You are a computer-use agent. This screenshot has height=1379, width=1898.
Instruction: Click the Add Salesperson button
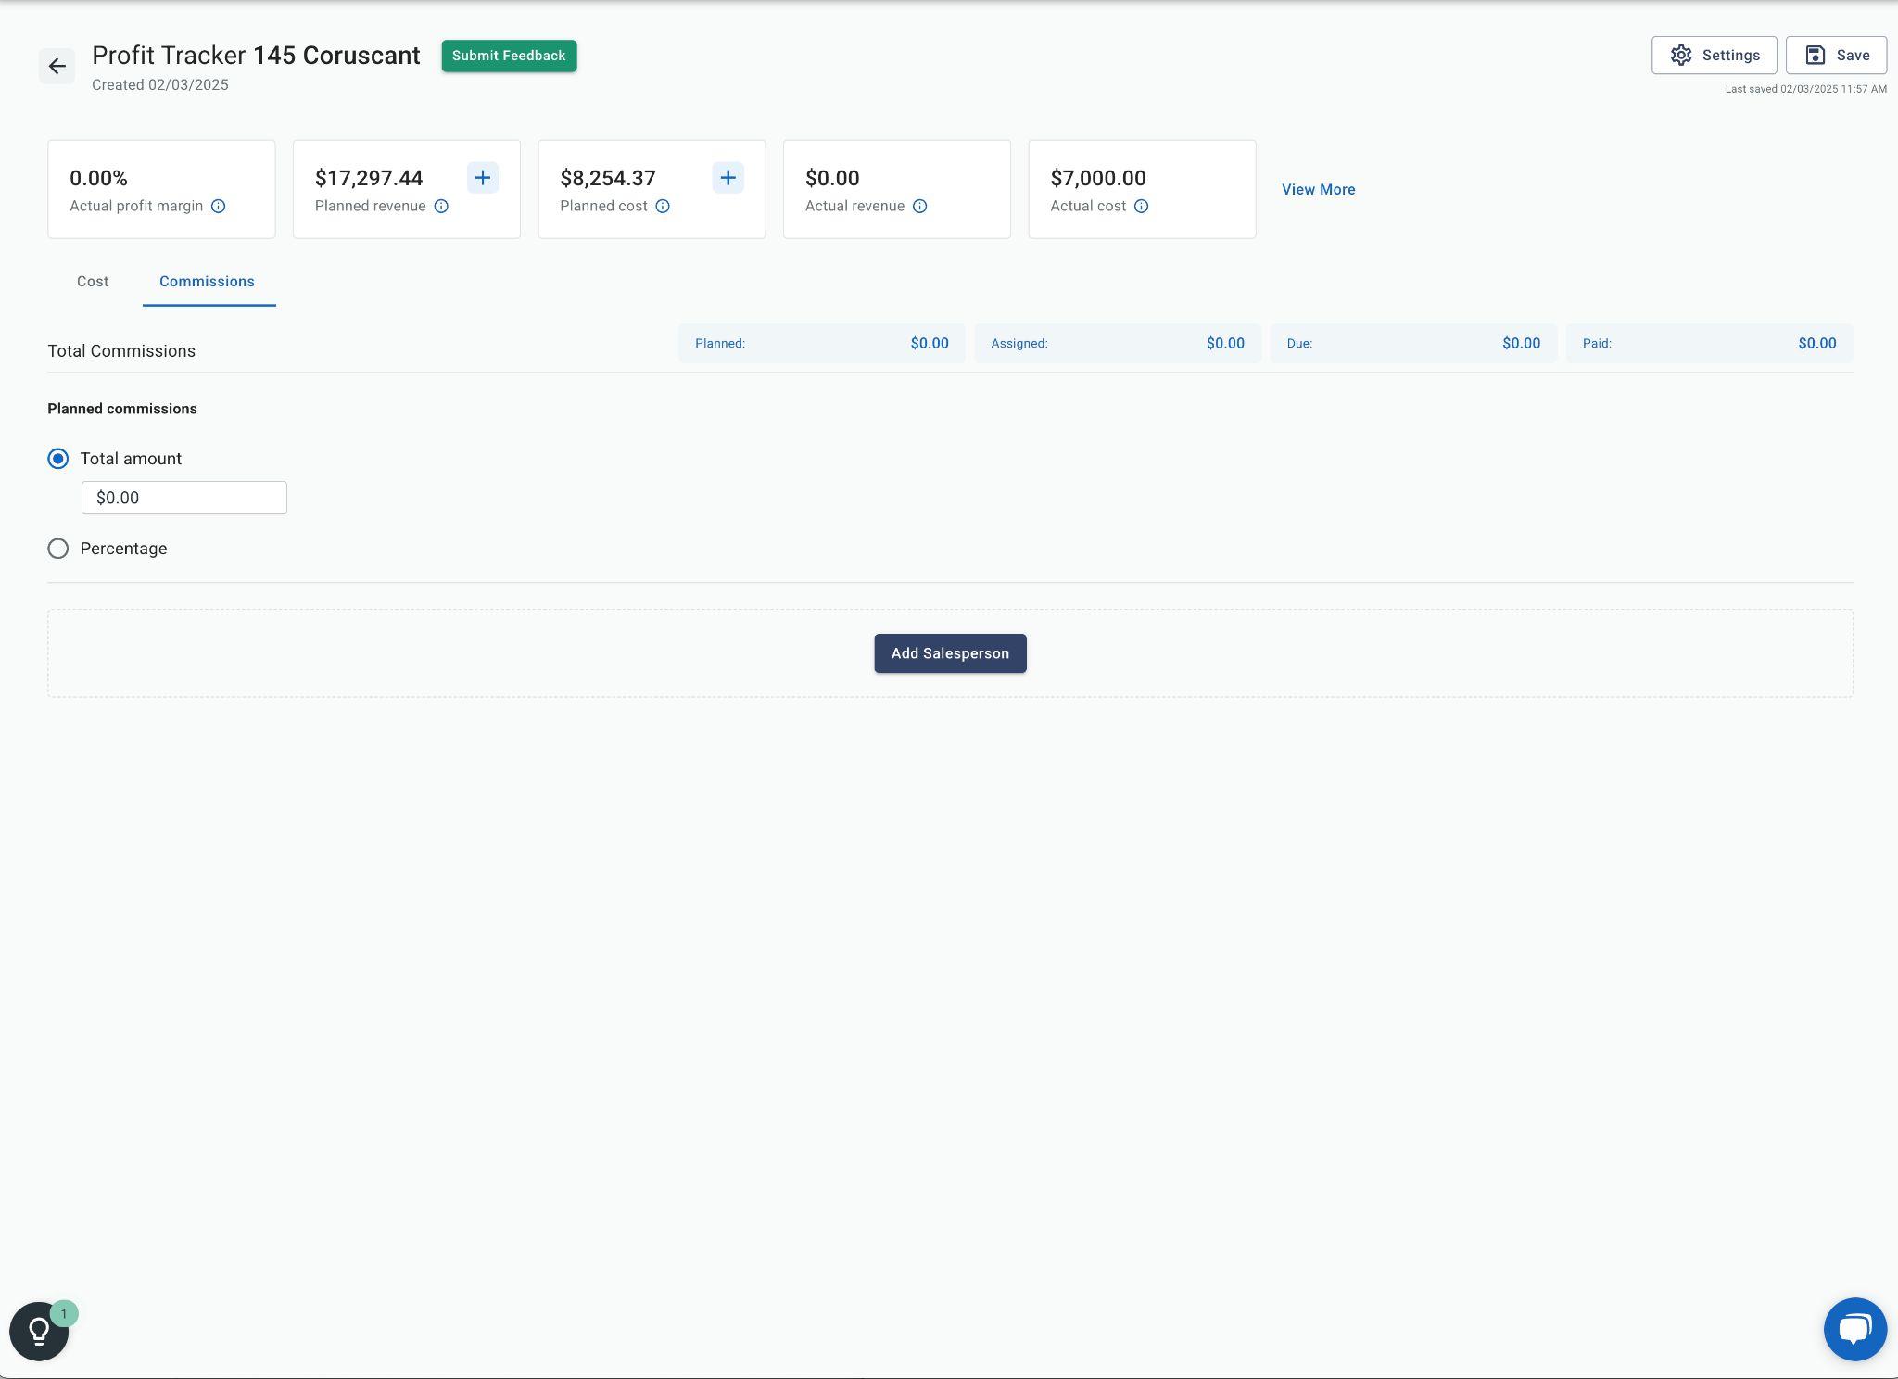coord(950,653)
